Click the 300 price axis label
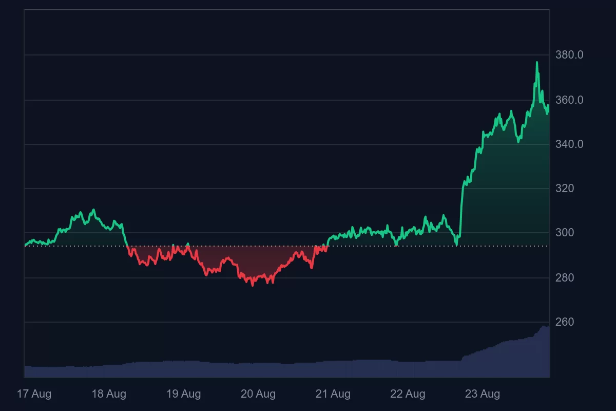 [x=565, y=233]
